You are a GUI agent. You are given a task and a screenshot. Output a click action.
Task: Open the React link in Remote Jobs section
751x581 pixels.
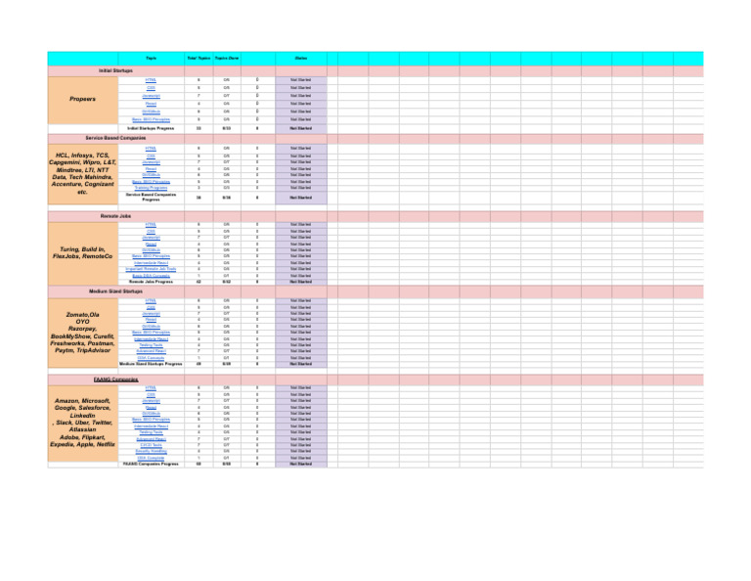[x=151, y=245]
